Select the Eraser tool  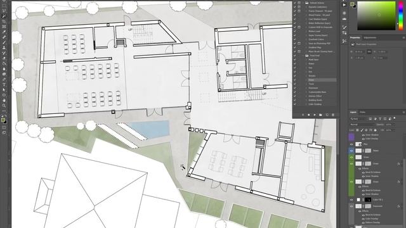tap(4, 58)
